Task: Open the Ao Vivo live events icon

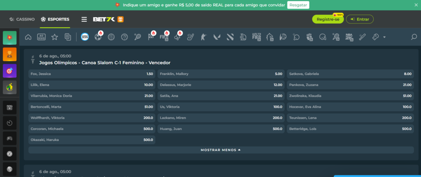Action: (41, 37)
